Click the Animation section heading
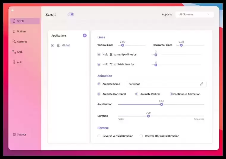Screen dimensions: 226x159 105,76
